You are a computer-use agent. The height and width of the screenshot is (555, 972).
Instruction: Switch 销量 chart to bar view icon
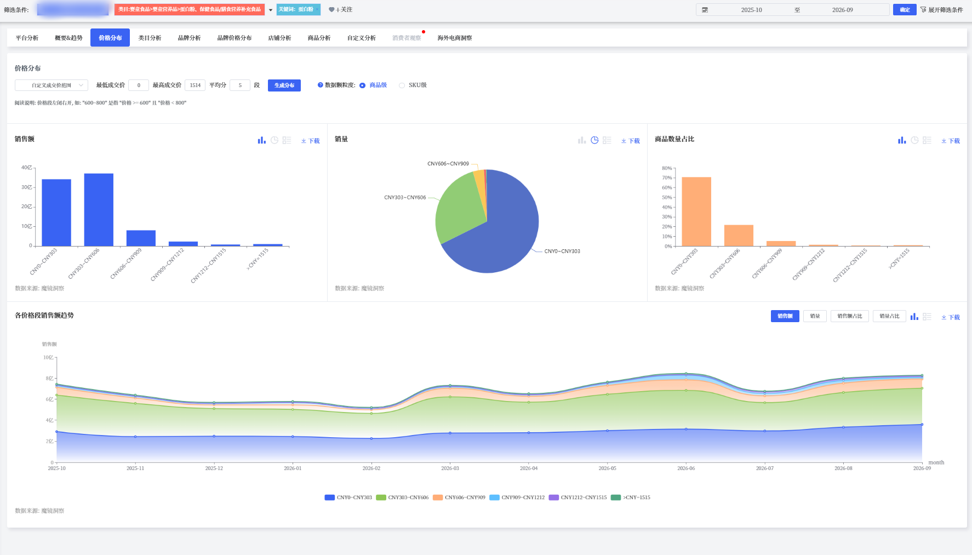point(582,140)
